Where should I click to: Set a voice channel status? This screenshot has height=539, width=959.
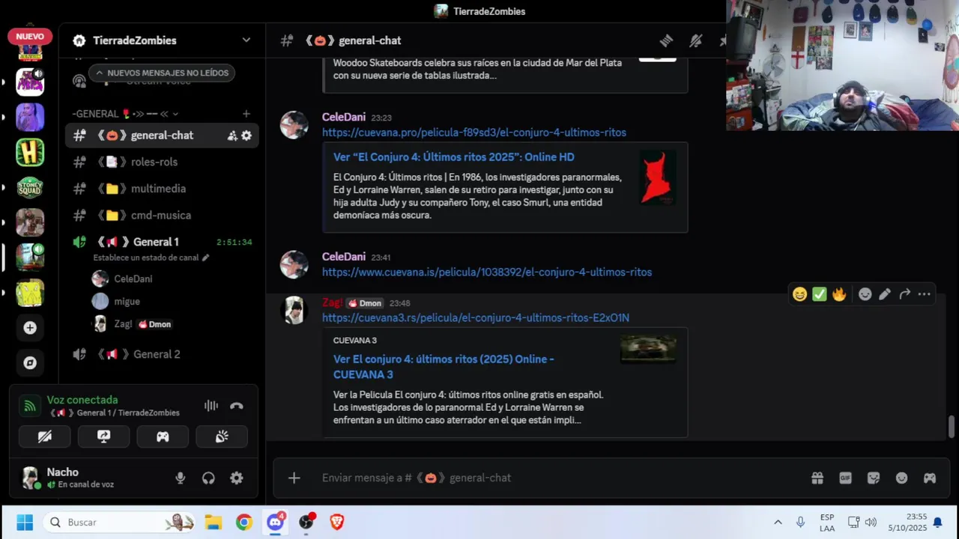coord(151,258)
